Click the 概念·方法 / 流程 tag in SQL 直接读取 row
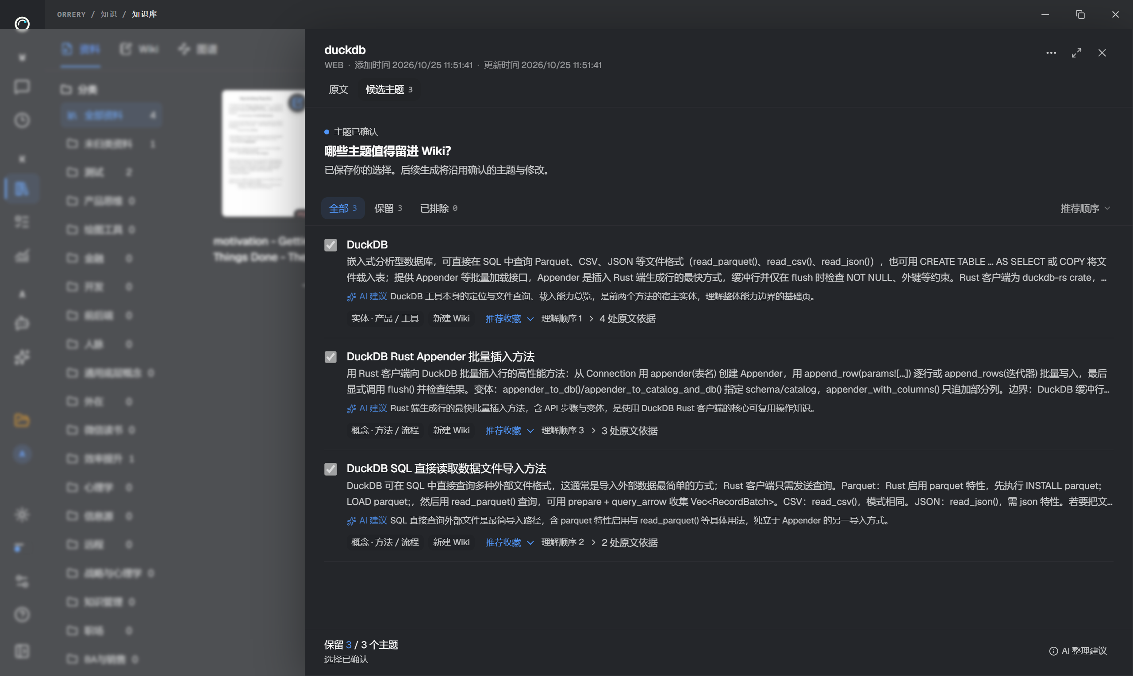The height and width of the screenshot is (676, 1133). pyautogui.click(x=384, y=542)
